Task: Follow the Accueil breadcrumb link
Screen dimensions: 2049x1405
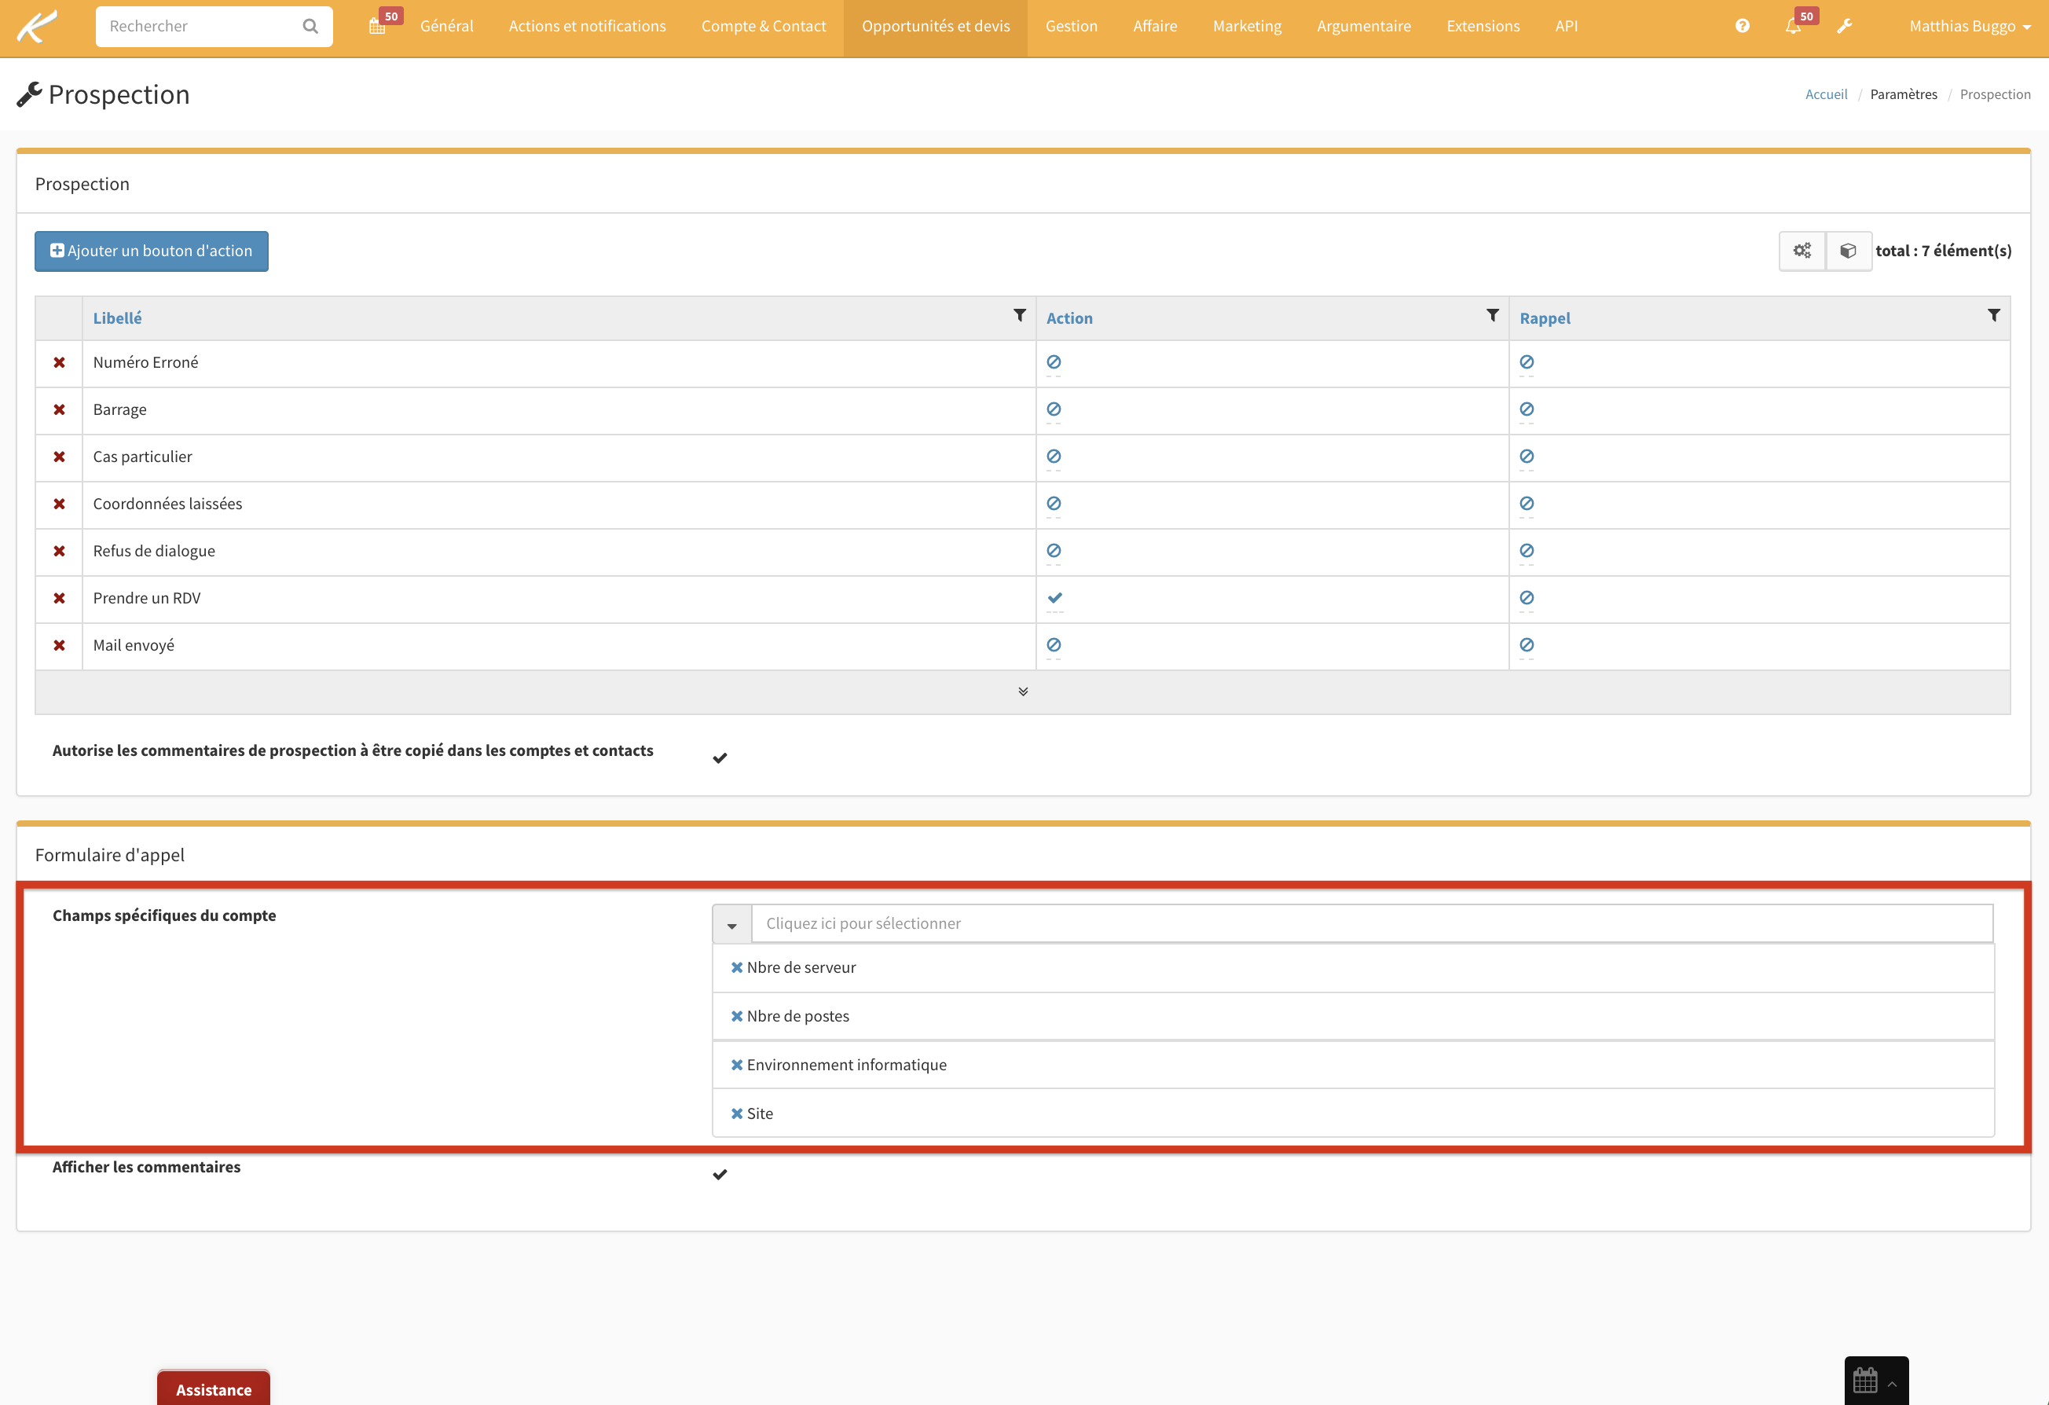Action: coord(1826,94)
